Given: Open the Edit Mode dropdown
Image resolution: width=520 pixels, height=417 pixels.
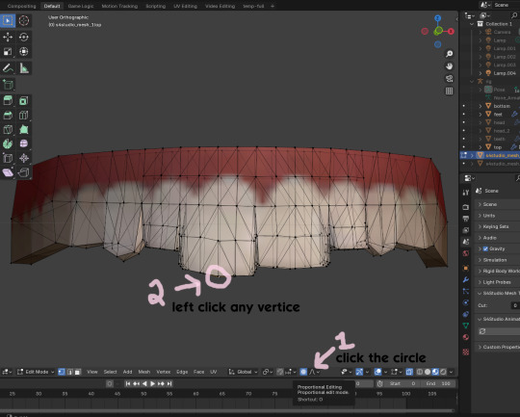Looking at the screenshot, I should tap(36, 372).
